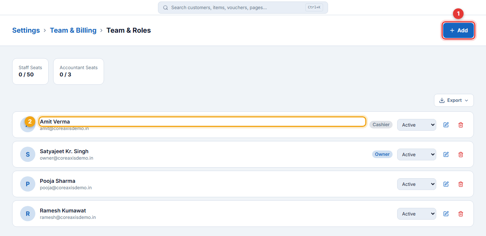Open the Team & Billing breadcrumb
The width and height of the screenshot is (486, 236).
pos(73,30)
